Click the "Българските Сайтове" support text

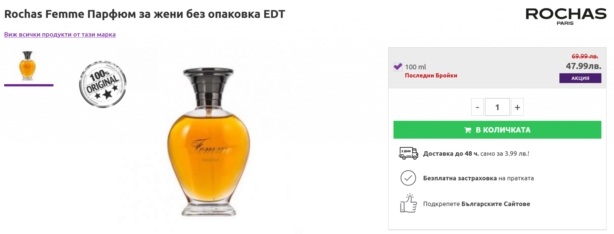click(496, 204)
